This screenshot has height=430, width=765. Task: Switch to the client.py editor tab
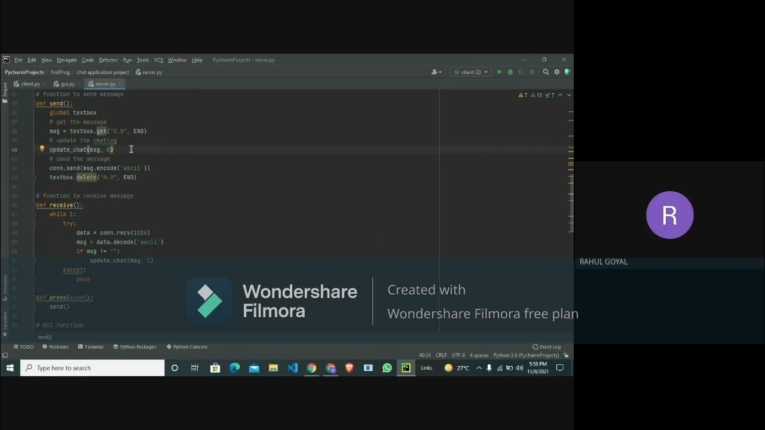[30, 84]
